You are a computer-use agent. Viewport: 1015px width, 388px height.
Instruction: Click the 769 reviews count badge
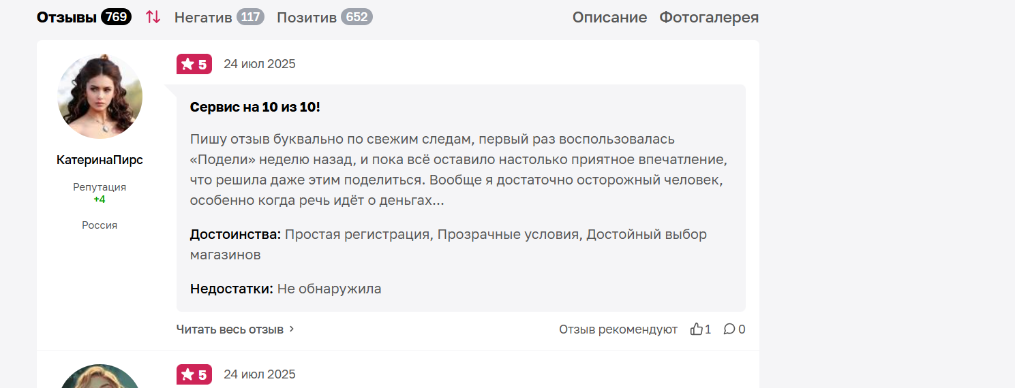[117, 17]
